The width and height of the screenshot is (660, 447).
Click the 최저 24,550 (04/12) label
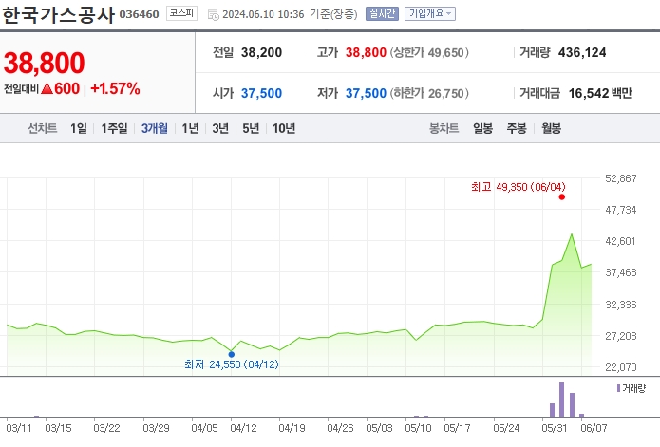pyautogui.click(x=232, y=364)
